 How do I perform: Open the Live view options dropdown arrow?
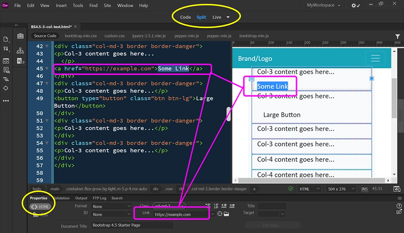click(228, 17)
